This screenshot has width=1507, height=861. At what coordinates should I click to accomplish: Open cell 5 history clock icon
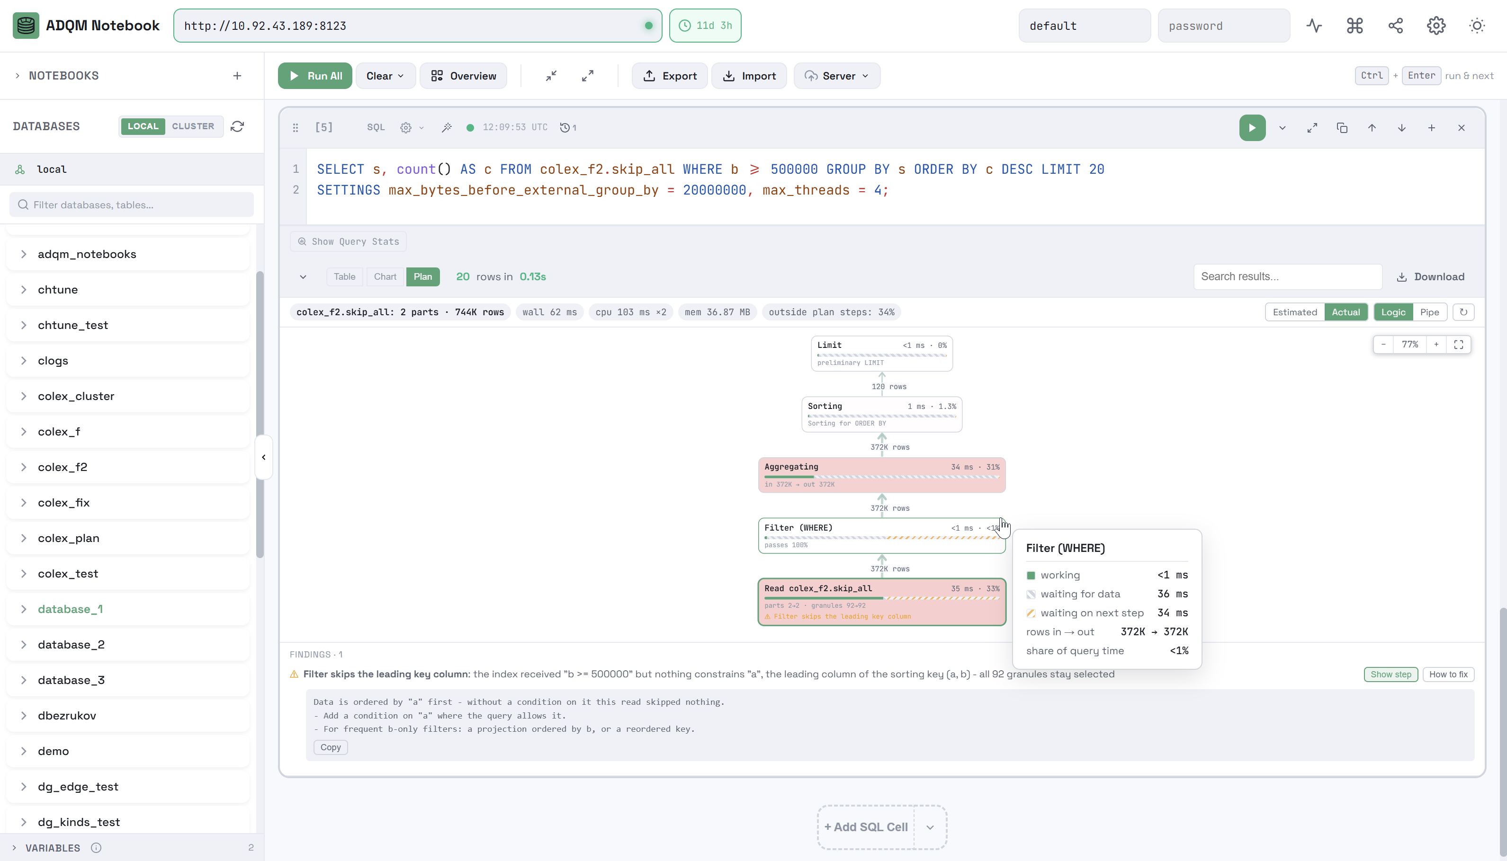568,127
